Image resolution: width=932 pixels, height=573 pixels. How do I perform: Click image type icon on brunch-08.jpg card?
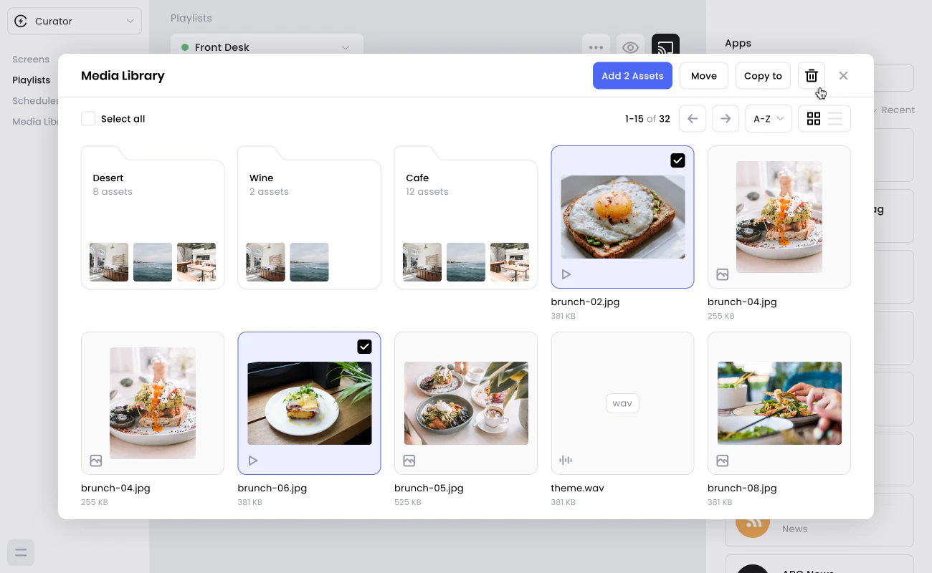coord(723,461)
